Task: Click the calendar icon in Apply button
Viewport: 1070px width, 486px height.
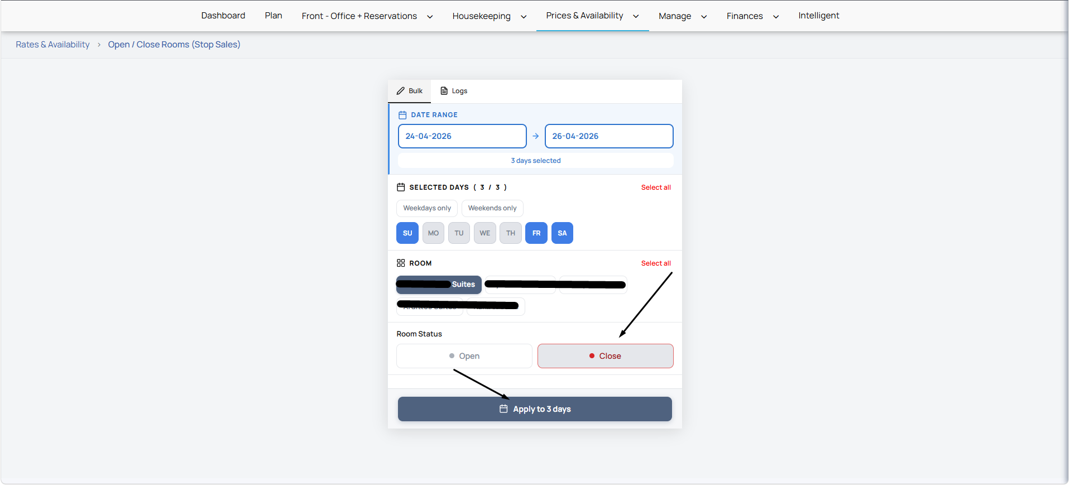Action: coord(503,409)
